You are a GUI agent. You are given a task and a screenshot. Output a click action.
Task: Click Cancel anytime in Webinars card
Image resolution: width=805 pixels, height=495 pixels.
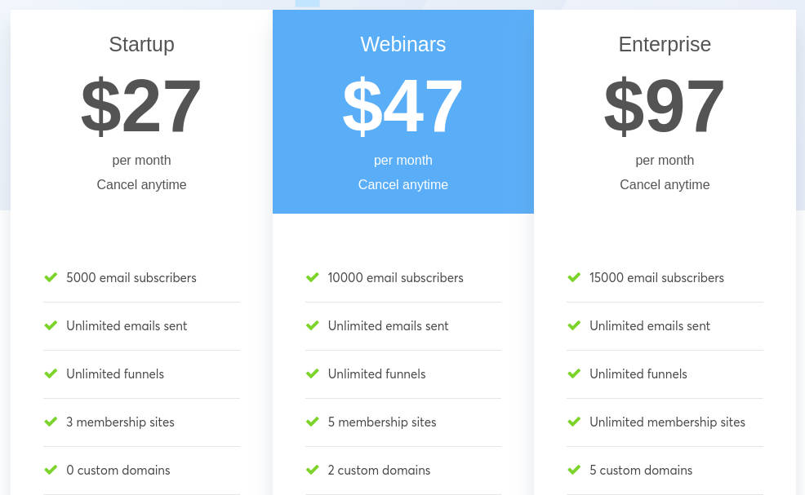click(x=403, y=184)
